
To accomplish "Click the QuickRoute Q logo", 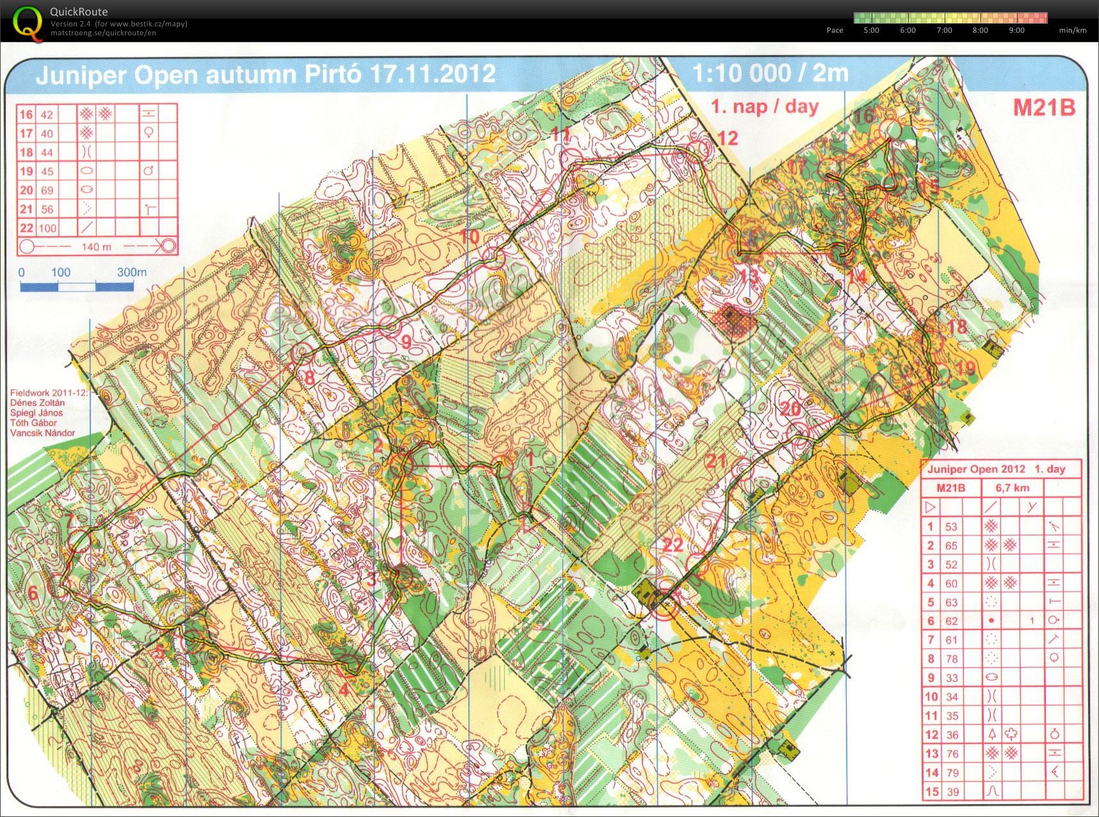I will [x=29, y=24].
